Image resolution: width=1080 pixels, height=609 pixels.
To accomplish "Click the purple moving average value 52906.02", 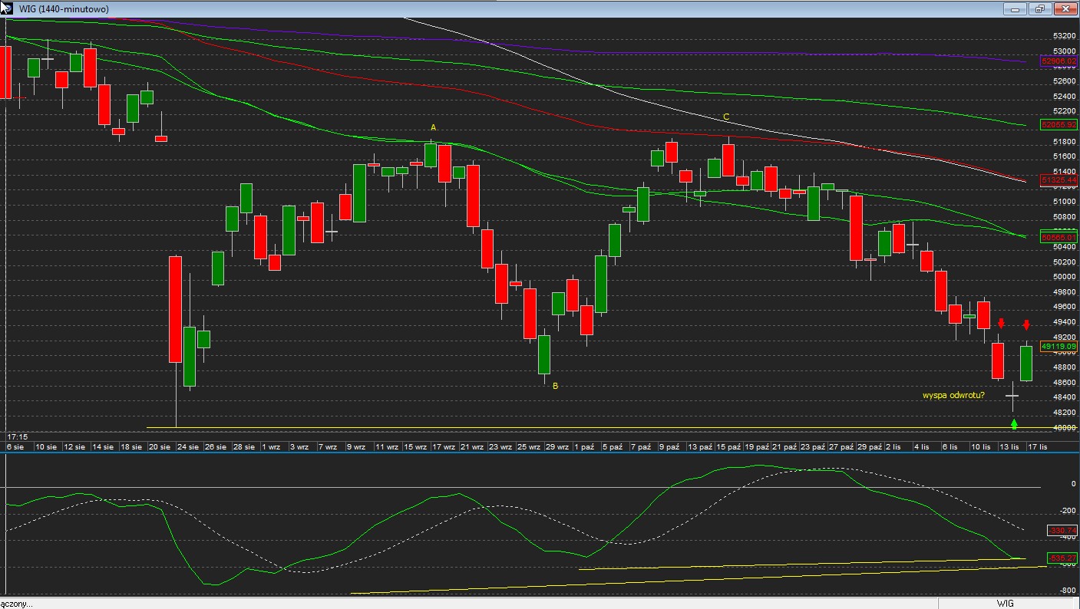I will tap(1059, 61).
